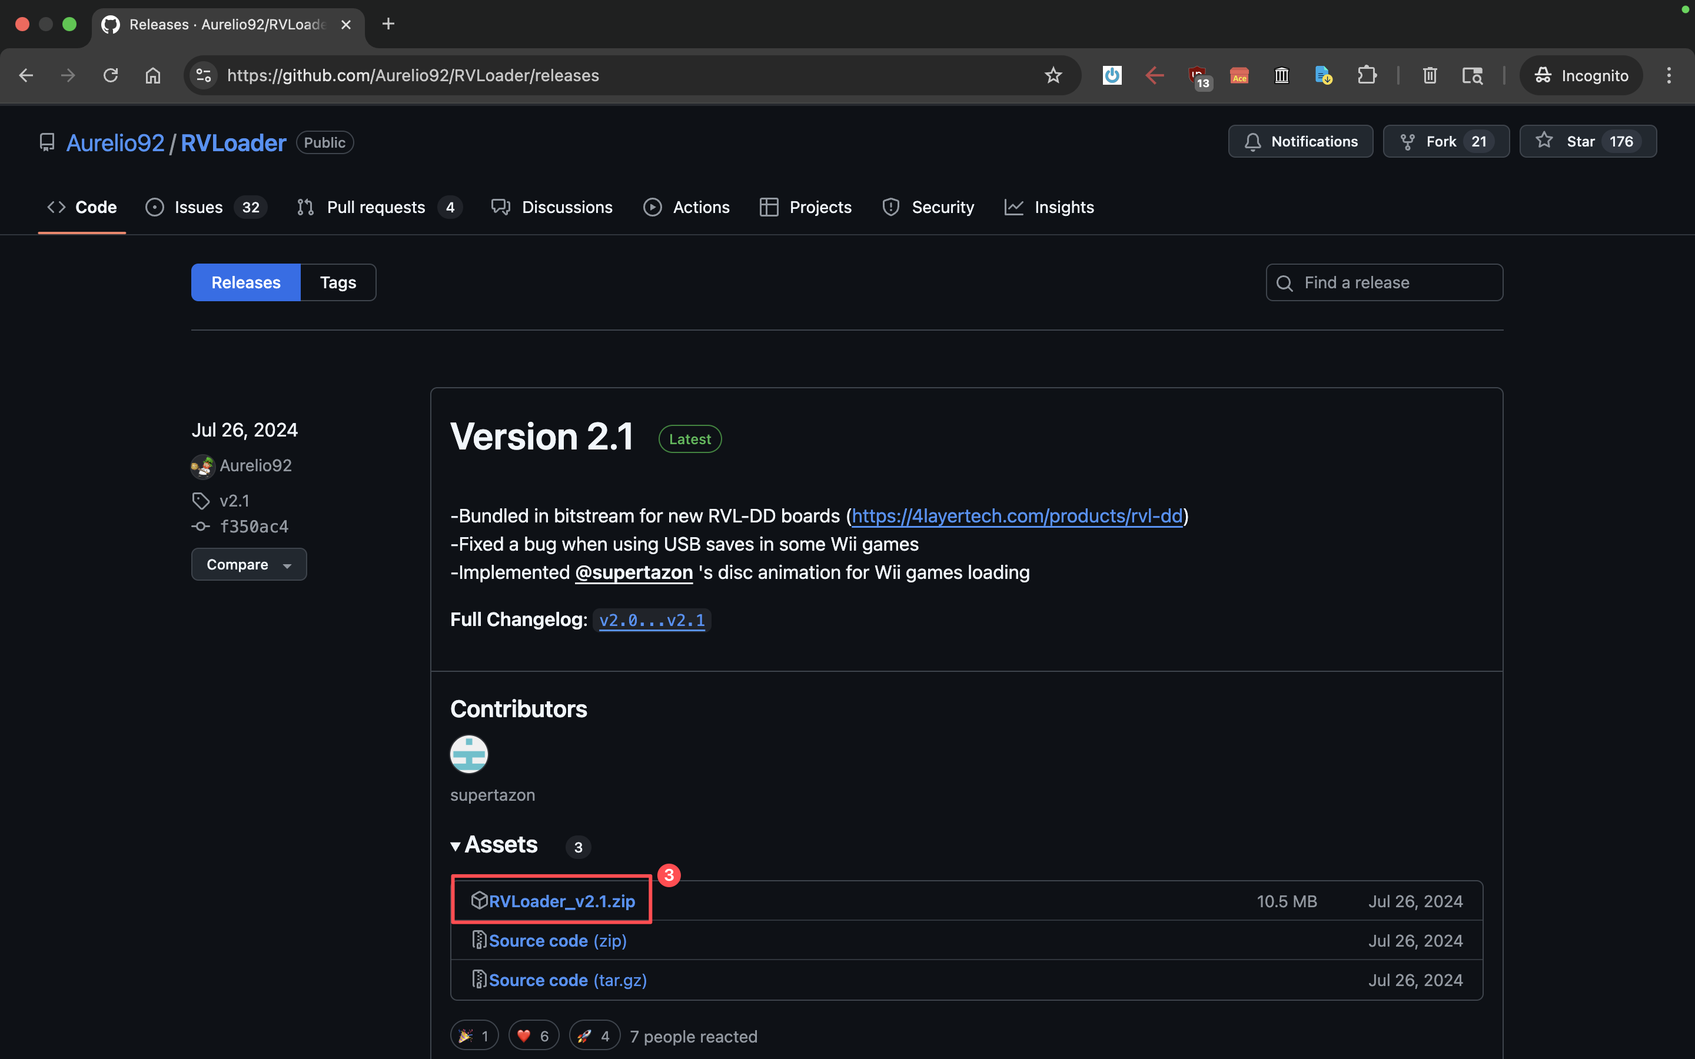Download RVLoader_v2.1.zip asset

click(561, 901)
